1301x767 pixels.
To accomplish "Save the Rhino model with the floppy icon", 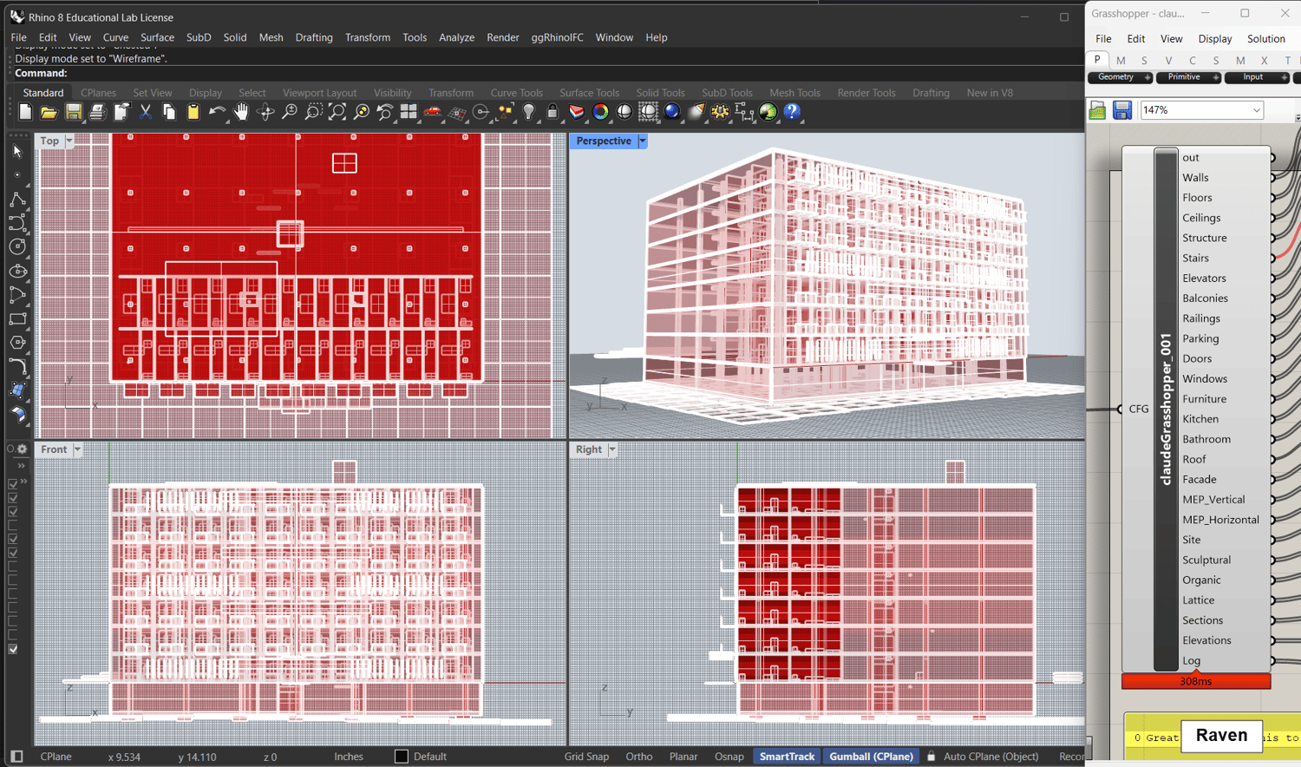I will [x=73, y=112].
